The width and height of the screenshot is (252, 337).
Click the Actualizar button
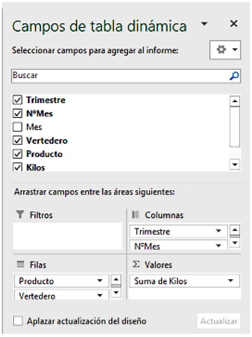point(219,321)
